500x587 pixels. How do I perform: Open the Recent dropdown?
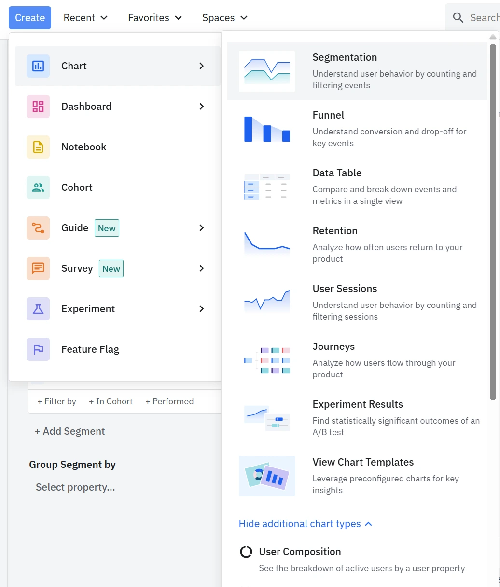click(85, 18)
